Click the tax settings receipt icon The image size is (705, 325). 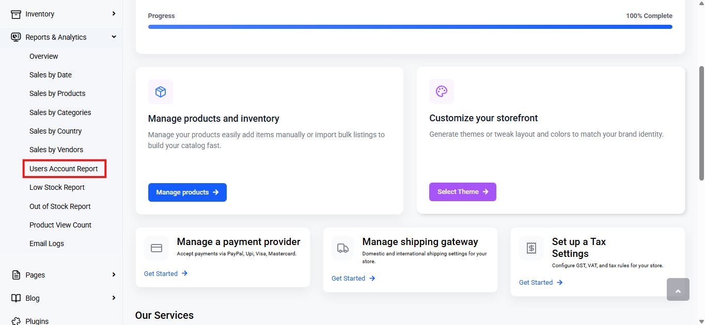531,248
